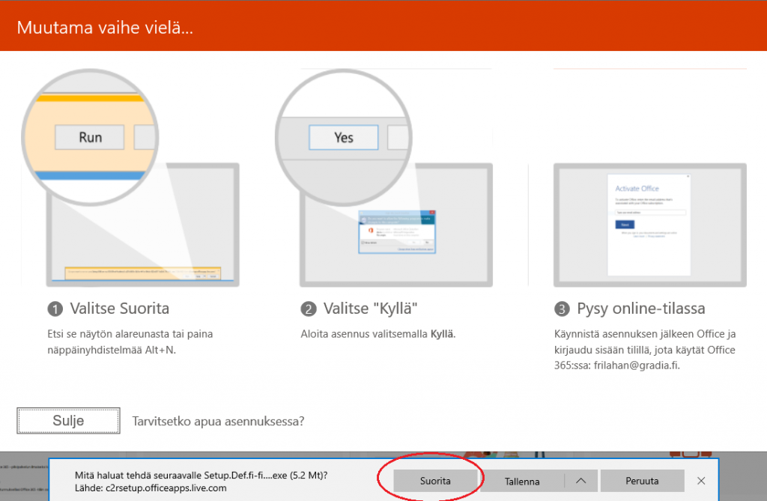Cancel the download with Peruuta

pos(644,481)
